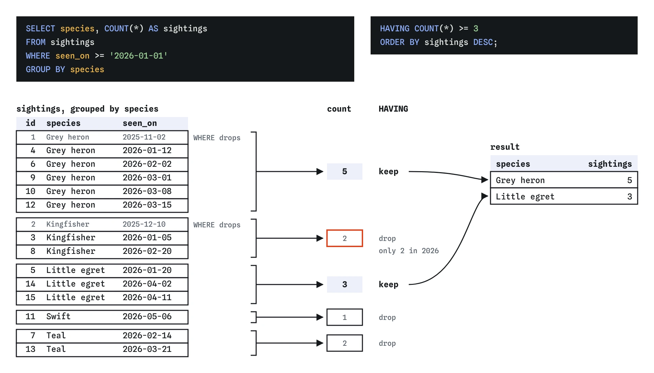Select the Grey heron row in the result table
The width and height of the screenshot is (654, 373).
click(564, 180)
